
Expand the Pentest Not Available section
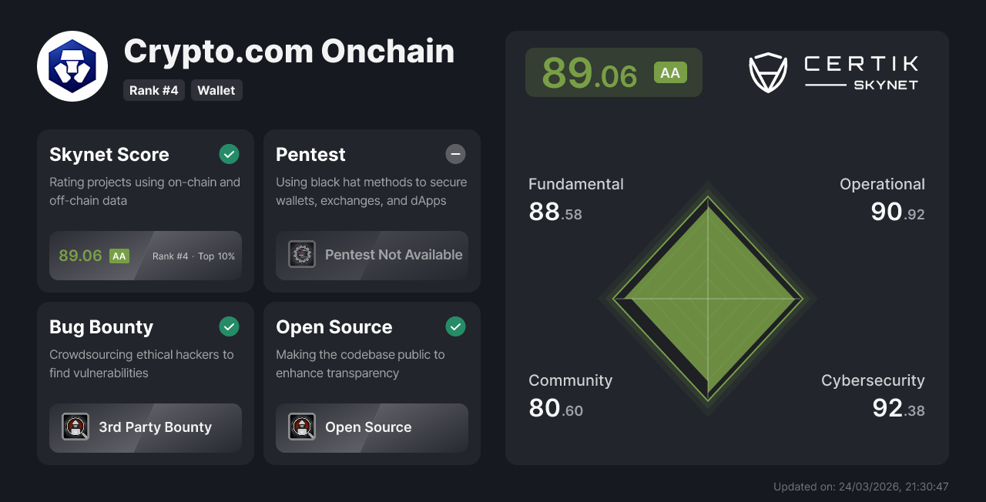(x=372, y=254)
